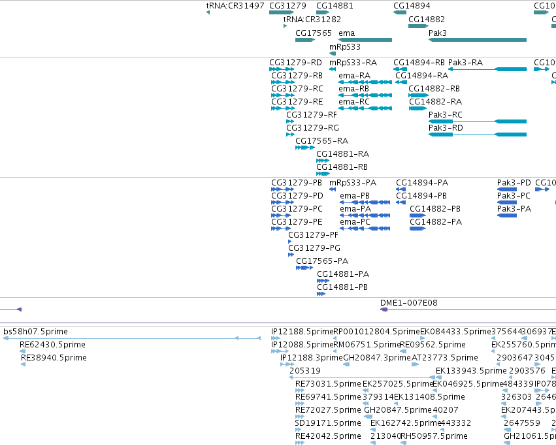
Task: Open protein CG14894-PB
Action: tap(421, 196)
